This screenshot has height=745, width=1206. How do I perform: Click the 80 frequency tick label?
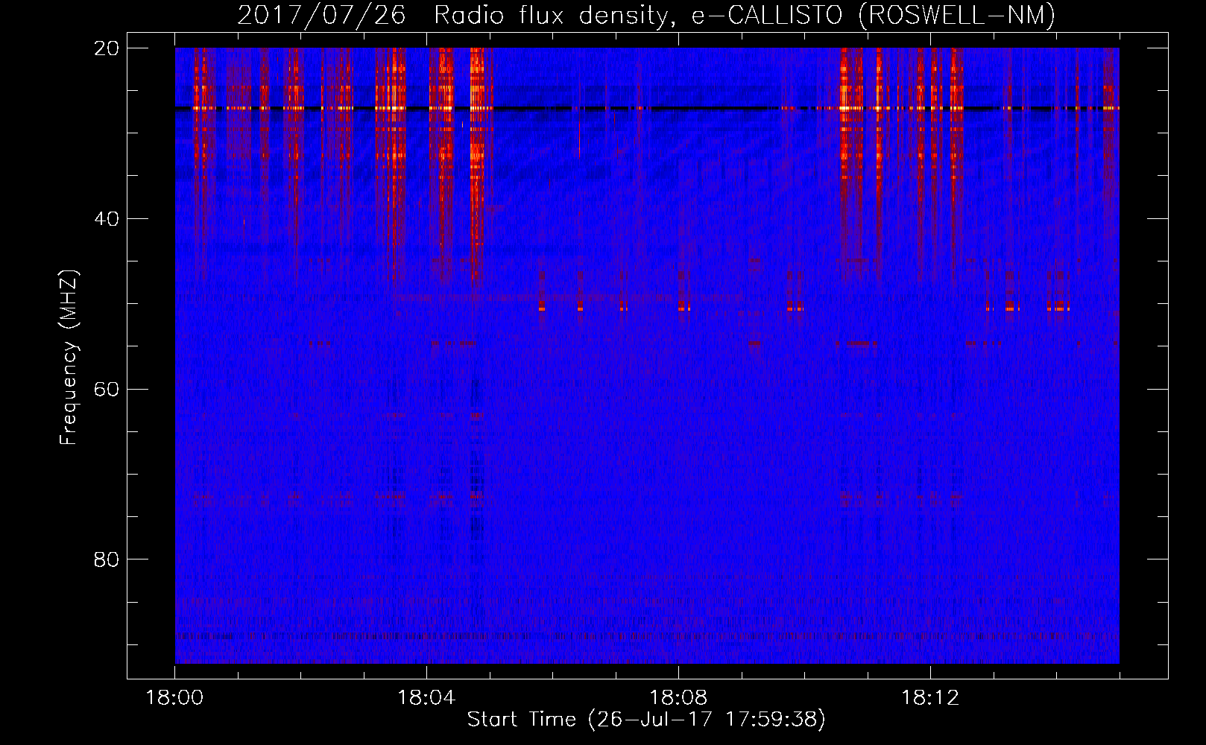tap(106, 559)
